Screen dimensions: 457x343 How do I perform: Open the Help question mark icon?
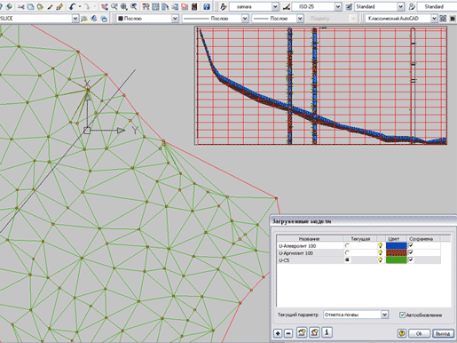point(207,6)
